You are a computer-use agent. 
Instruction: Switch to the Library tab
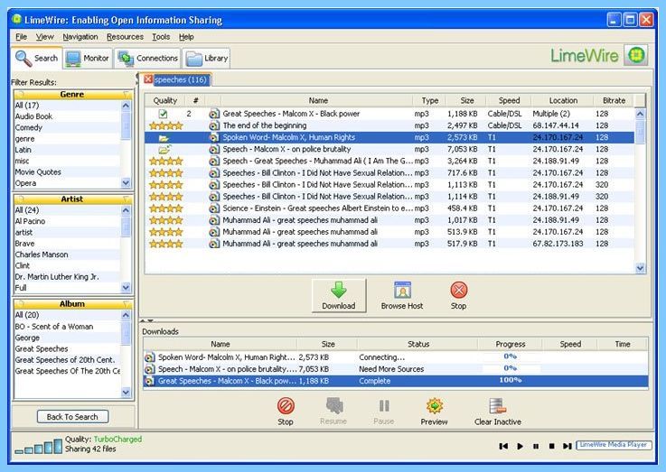[x=207, y=58]
